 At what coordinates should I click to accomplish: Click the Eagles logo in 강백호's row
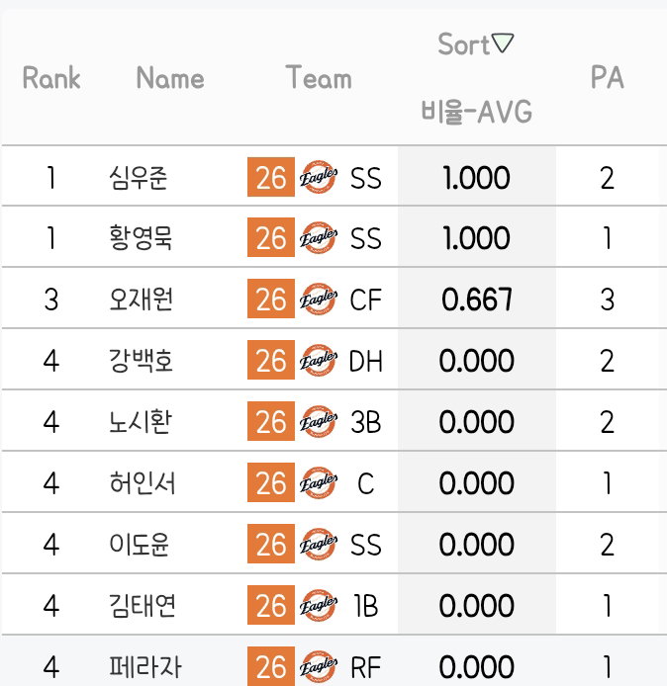319,361
